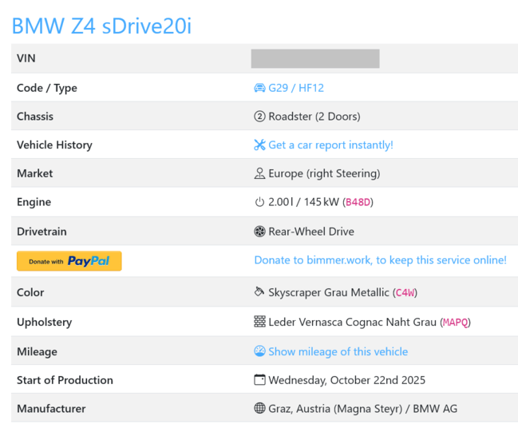Show mileage of this vehicle
518x432 pixels.
point(338,351)
